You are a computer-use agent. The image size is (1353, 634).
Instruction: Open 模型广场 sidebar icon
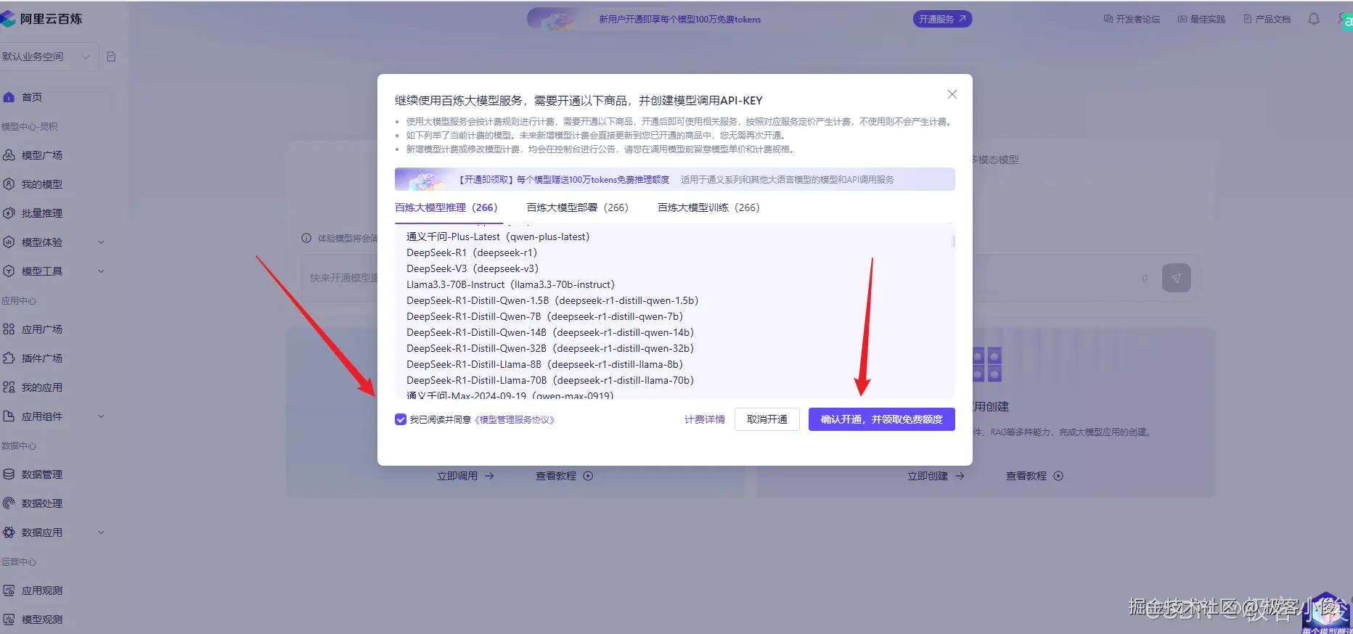9,155
